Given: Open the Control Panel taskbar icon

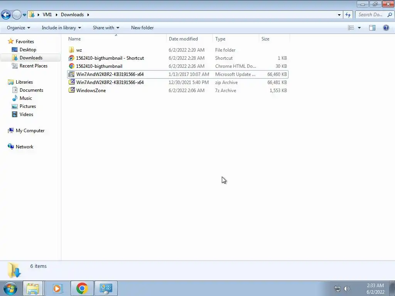Looking at the screenshot, I should (x=106, y=288).
